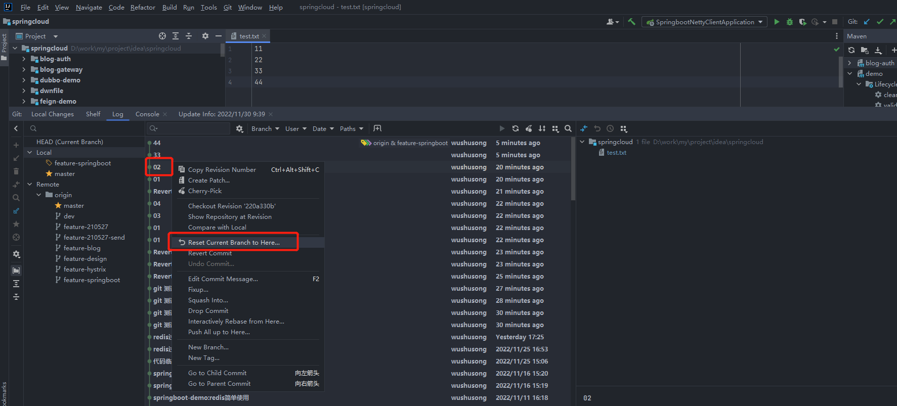Reload all Maven projects

[851, 50]
